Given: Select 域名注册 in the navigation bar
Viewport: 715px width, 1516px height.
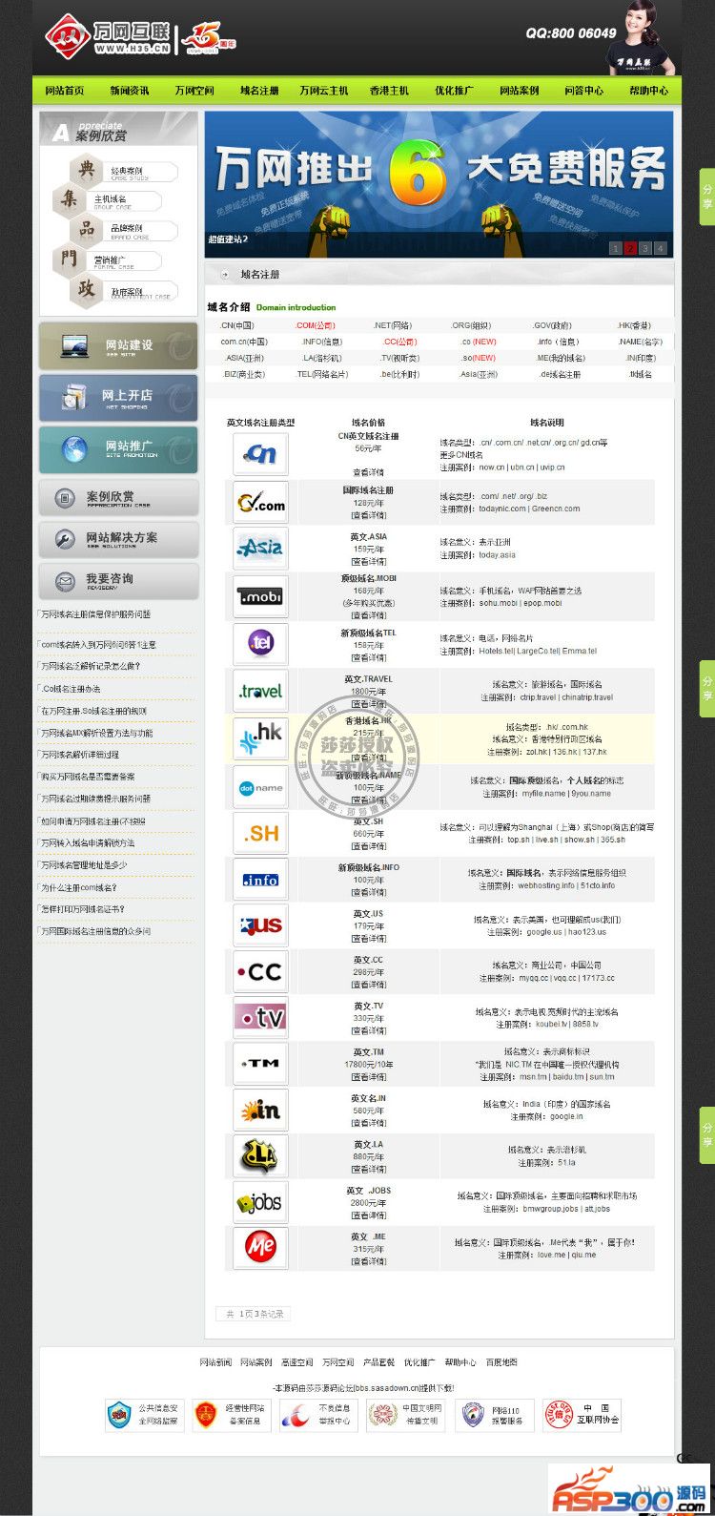Looking at the screenshot, I should point(259,91).
